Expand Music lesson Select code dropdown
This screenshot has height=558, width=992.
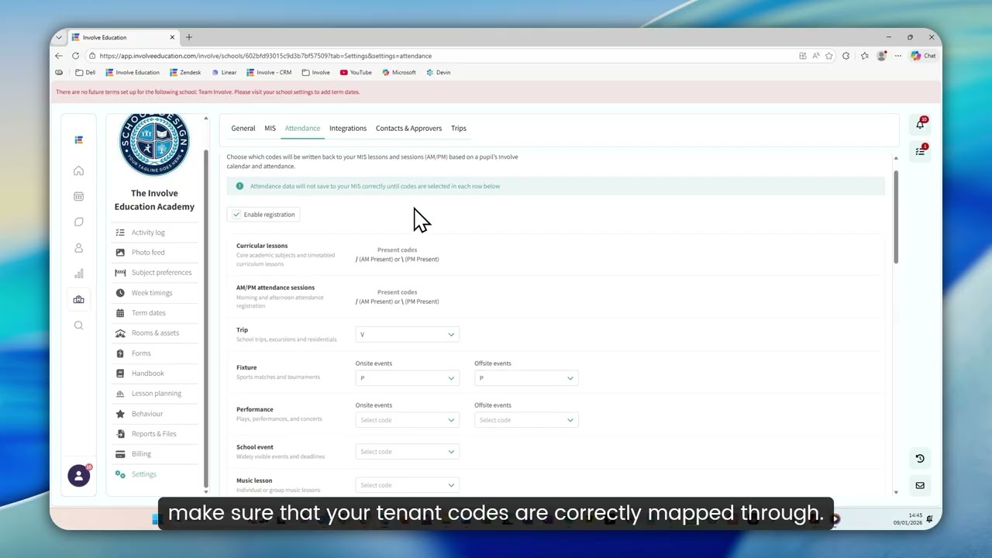(x=407, y=485)
